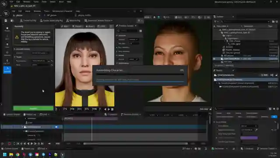Open the viewport hamburger options menu
Viewport: 280px width, 158px height.
[111, 26]
